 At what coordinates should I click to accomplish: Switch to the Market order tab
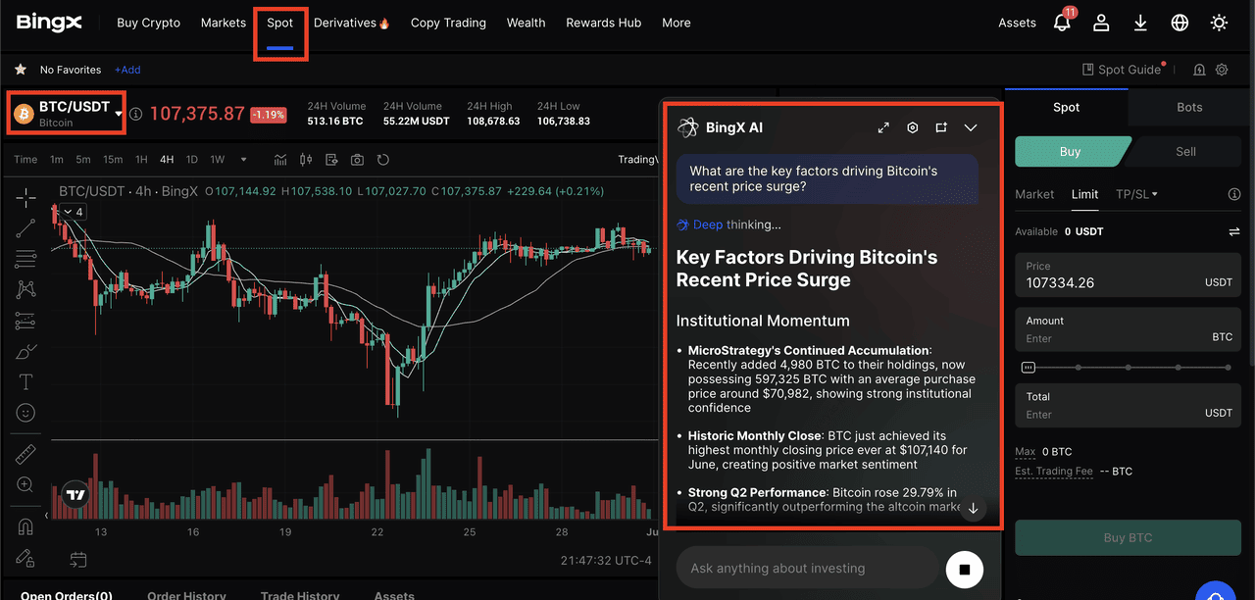coord(1034,194)
